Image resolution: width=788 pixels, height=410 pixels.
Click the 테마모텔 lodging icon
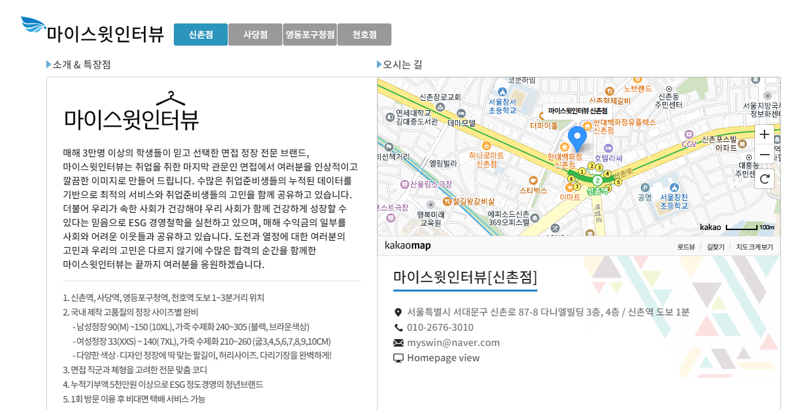(x=461, y=113)
